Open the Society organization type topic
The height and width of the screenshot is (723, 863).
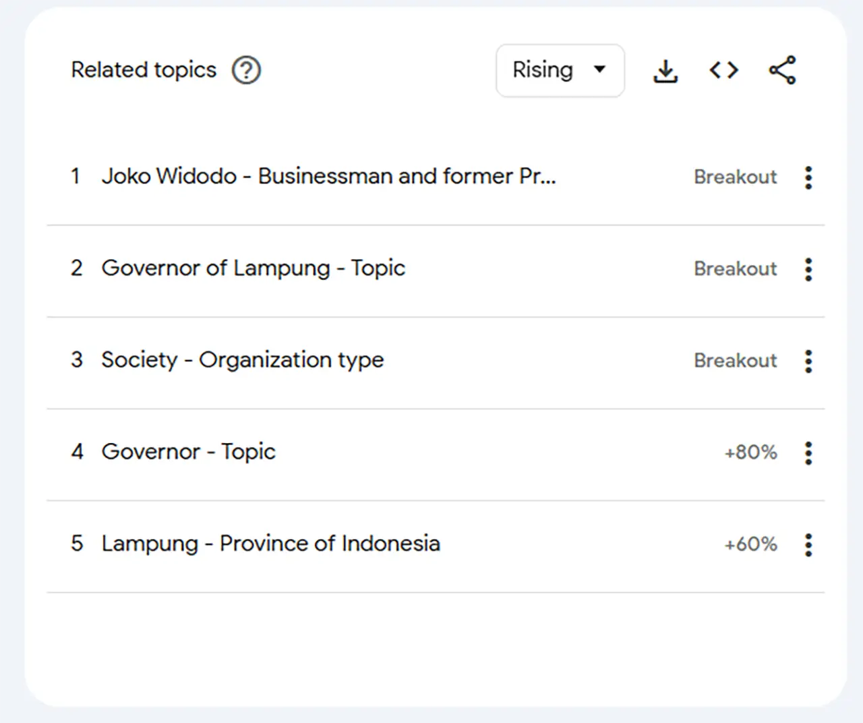tap(242, 360)
